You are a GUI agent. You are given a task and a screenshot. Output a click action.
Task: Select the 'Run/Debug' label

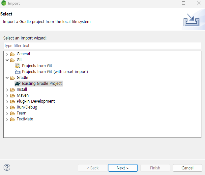[x=27, y=107]
